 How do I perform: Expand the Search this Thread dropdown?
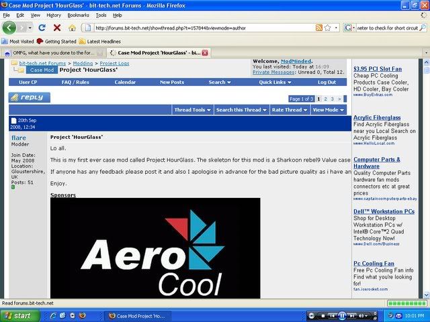pos(241,110)
